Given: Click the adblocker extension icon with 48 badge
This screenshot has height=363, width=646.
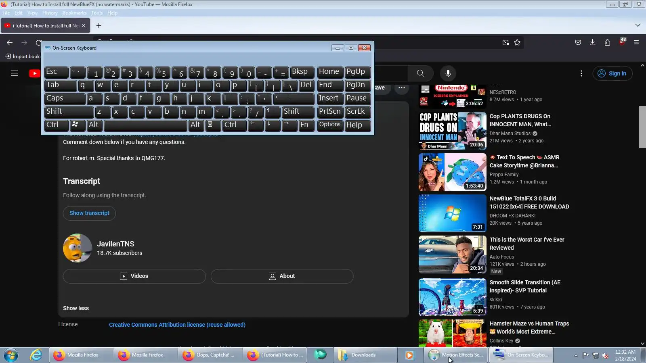Looking at the screenshot, I should click(x=622, y=42).
